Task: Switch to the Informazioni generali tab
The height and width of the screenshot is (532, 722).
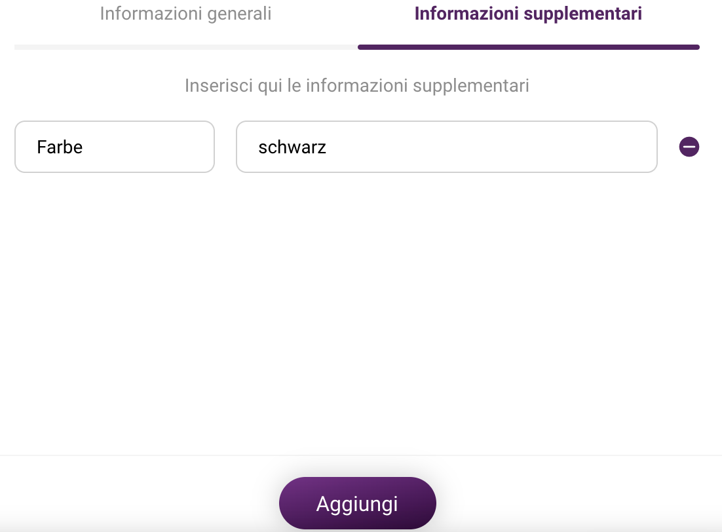Action: coord(185,14)
